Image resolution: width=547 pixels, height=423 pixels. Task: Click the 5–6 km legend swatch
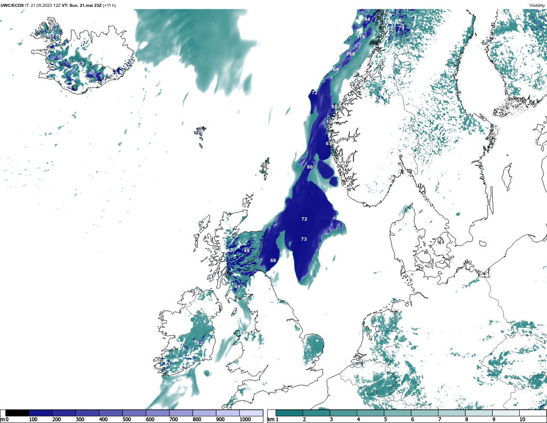(x=397, y=413)
